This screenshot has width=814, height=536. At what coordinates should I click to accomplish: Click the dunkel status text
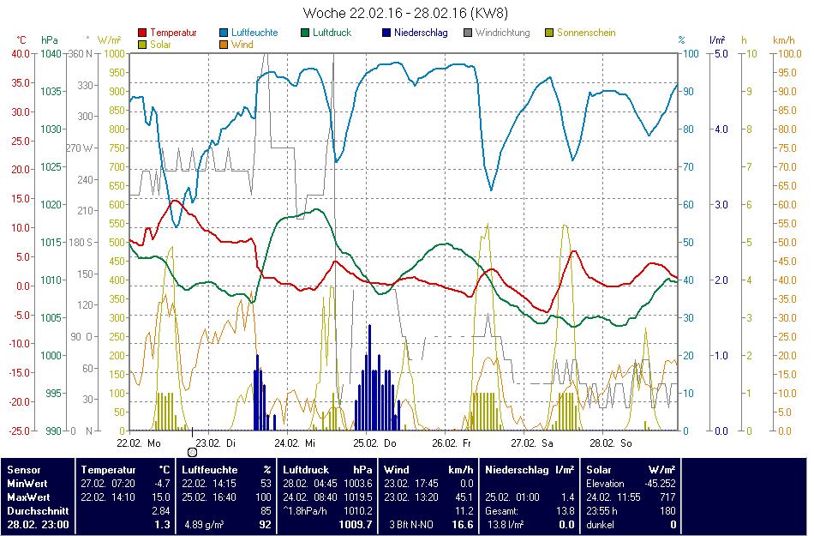point(600,525)
